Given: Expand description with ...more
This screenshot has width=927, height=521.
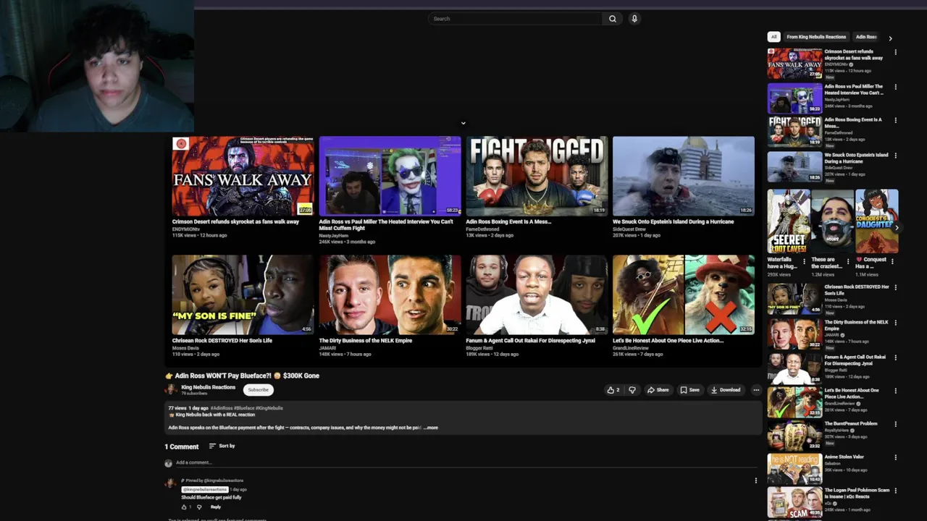Looking at the screenshot, I should [431, 428].
